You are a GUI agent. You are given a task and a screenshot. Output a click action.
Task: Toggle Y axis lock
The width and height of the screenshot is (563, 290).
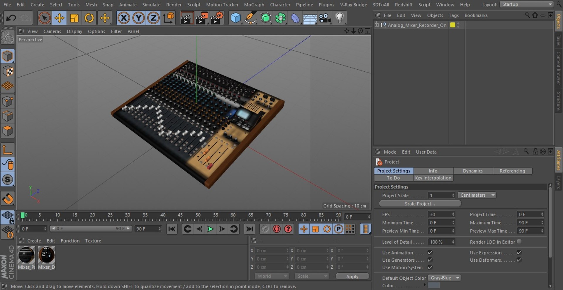click(138, 18)
